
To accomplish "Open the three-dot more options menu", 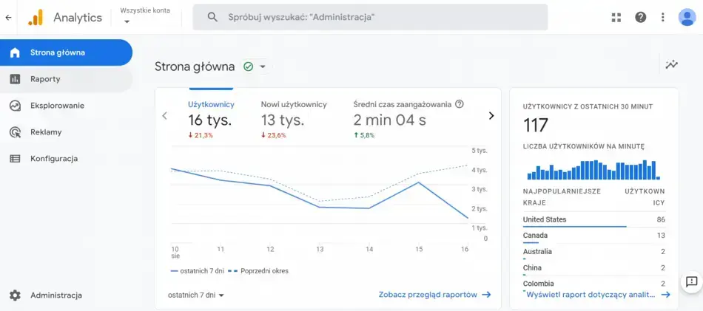I will click(662, 17).
